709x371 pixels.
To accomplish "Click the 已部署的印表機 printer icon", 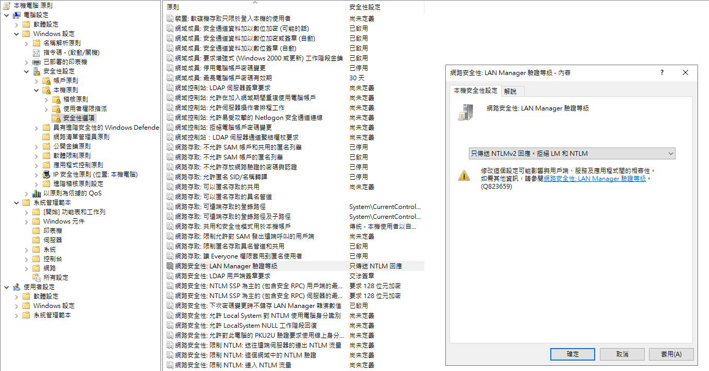I will (37, 62).
